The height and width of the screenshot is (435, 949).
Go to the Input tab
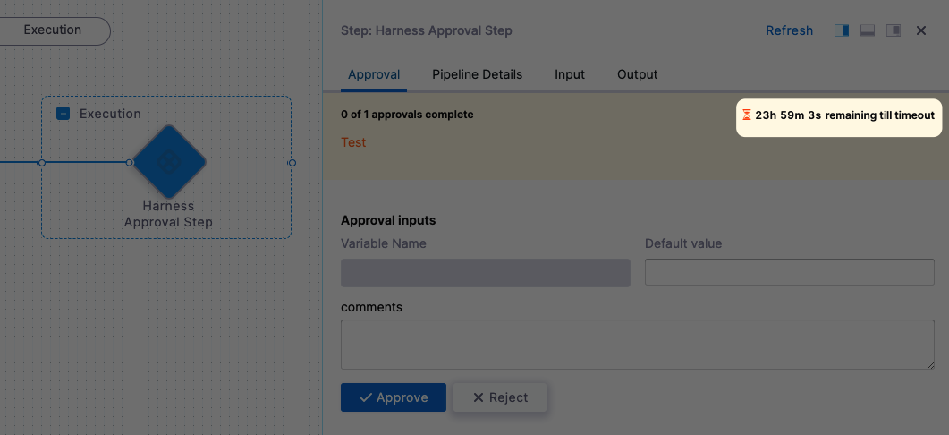570,74
